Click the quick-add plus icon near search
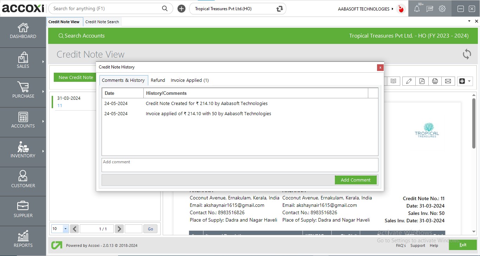The image size is (480, 256). pos(181,9)
